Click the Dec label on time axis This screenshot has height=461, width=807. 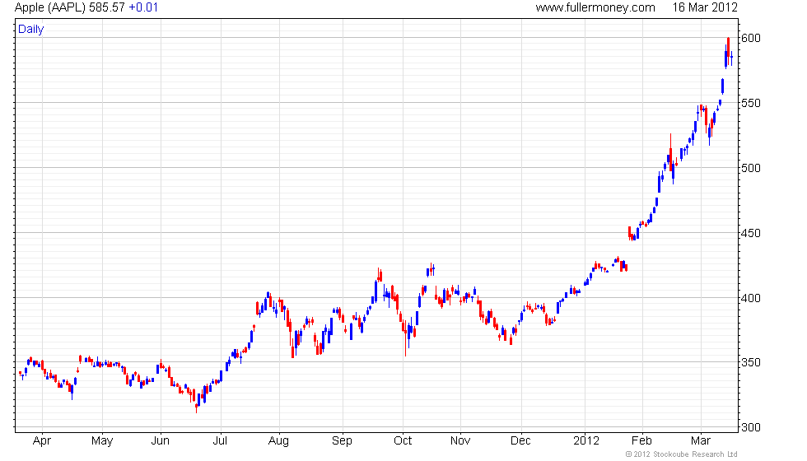click(x=520, y=441)
